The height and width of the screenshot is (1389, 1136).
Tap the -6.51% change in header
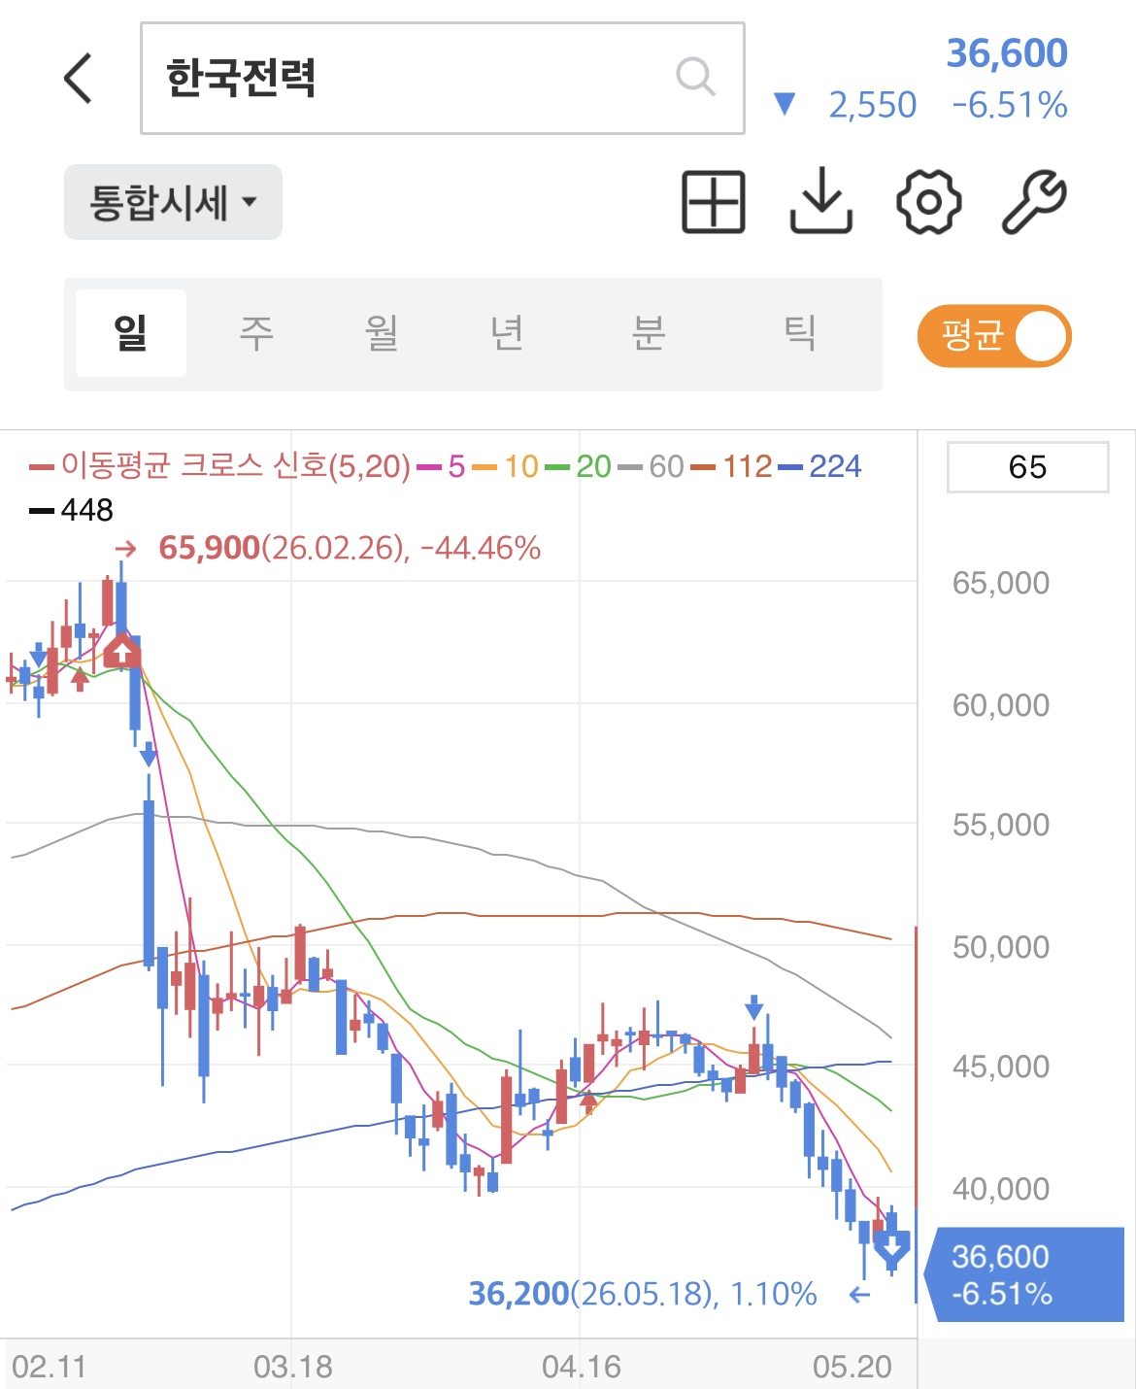[x=1010, y=105]
